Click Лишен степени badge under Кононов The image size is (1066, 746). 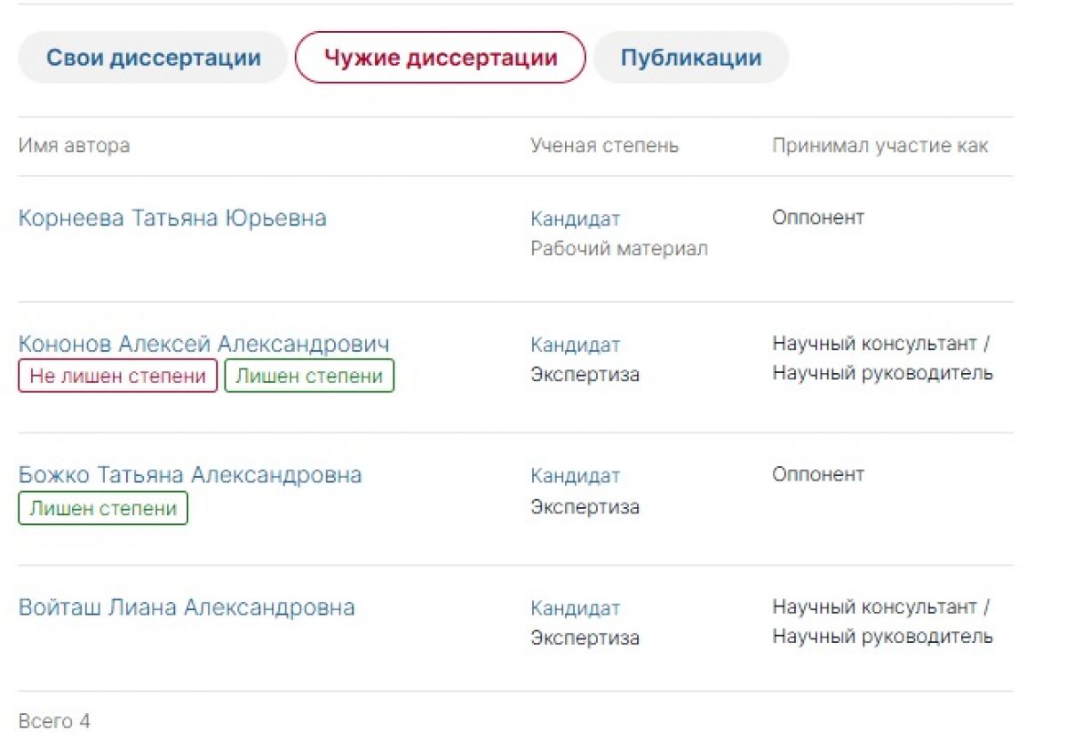pyautogui.click(x=309, y=377)
